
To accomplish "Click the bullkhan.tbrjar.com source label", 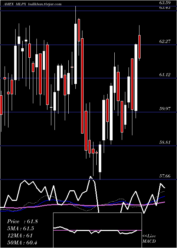I will [45, 4].
